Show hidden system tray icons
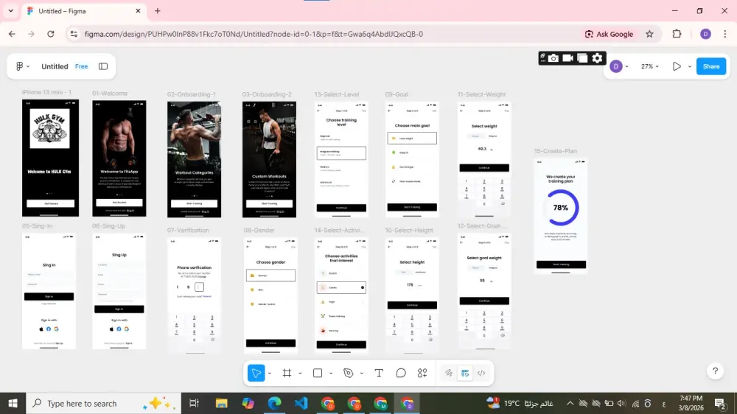 [x=570, y=403]
